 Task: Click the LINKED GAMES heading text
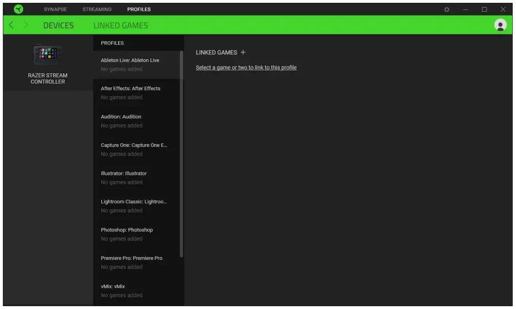[216, 52]
